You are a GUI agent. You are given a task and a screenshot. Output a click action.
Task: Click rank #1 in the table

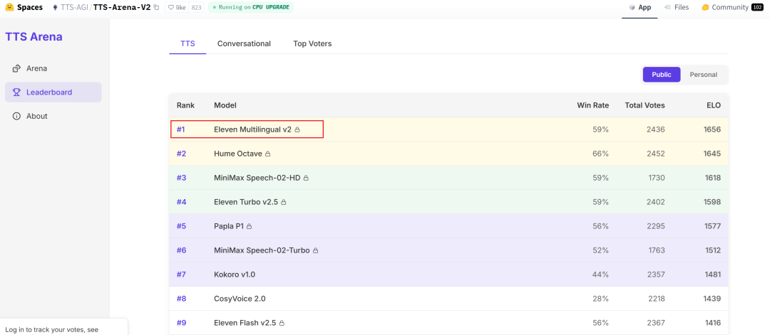tap(180, 129)
